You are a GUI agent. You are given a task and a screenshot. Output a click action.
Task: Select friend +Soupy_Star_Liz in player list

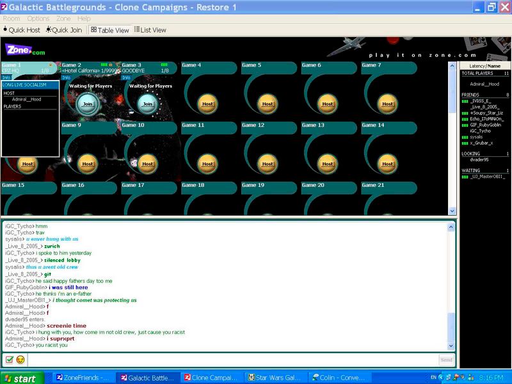486,113
